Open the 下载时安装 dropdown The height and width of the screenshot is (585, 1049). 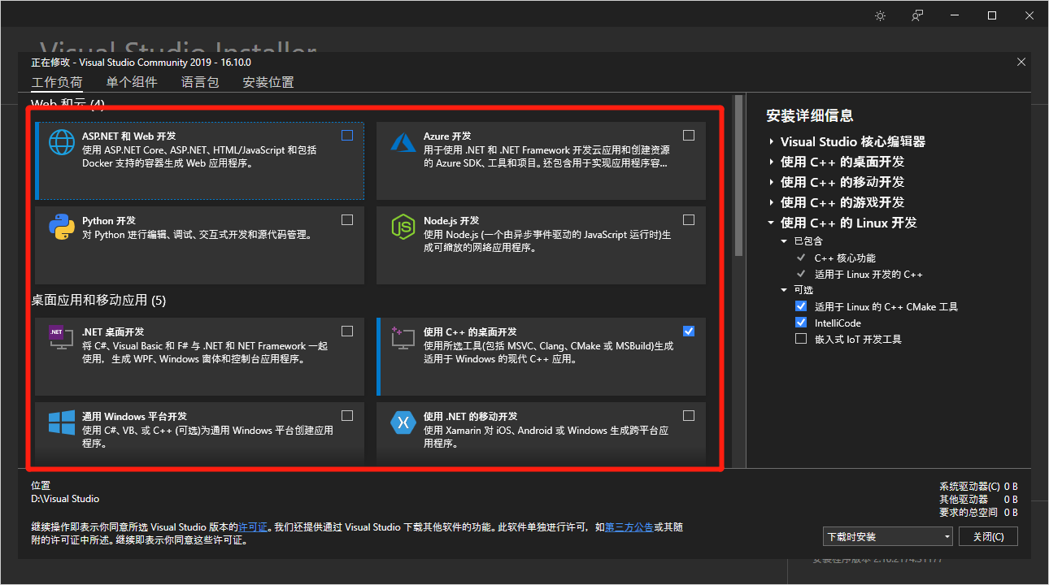click(887, 536)
